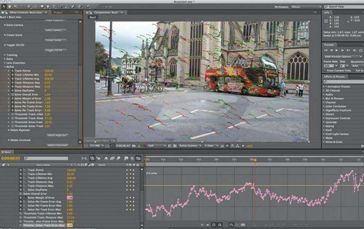Select the Brush tool in toolbar

click(x=61, y=7)
